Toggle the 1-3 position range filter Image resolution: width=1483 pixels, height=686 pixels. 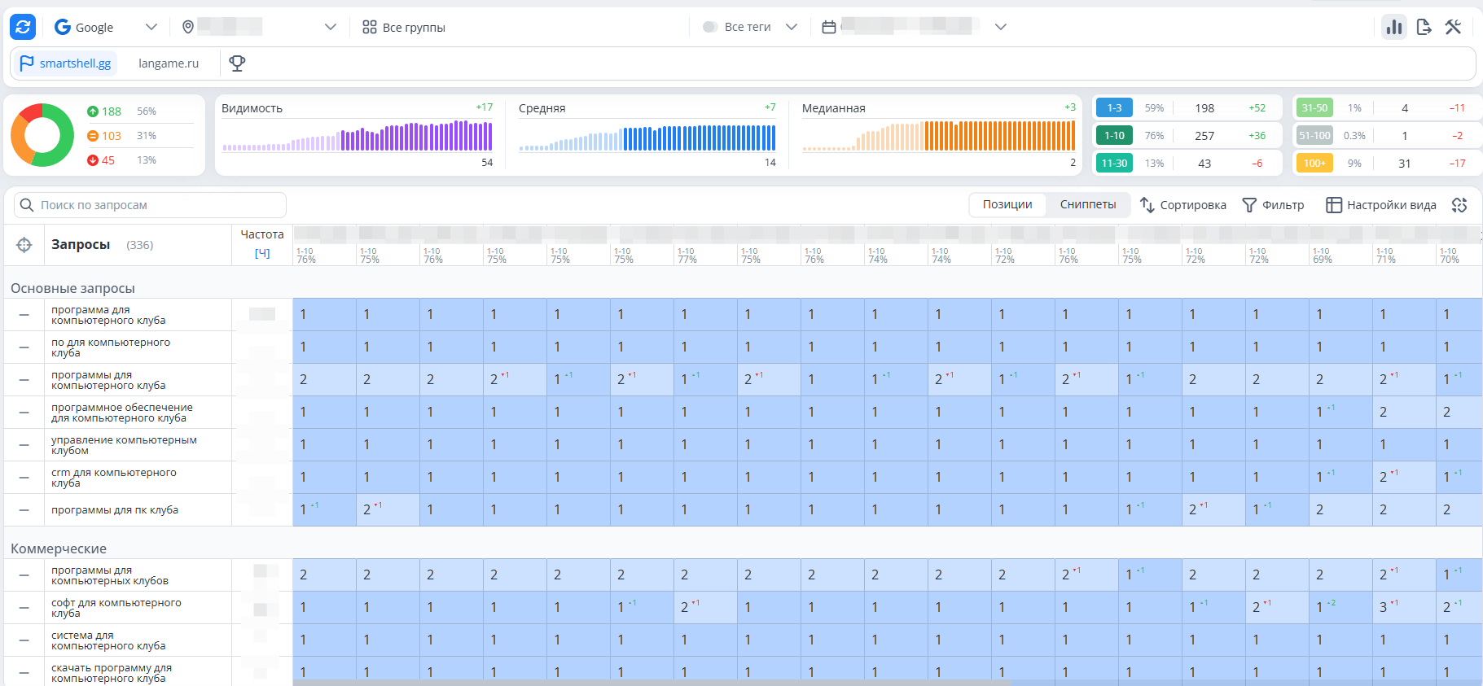1114,107
